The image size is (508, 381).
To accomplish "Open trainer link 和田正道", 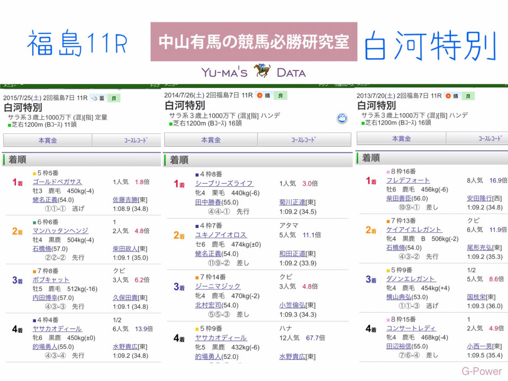I will pos(292,253).
